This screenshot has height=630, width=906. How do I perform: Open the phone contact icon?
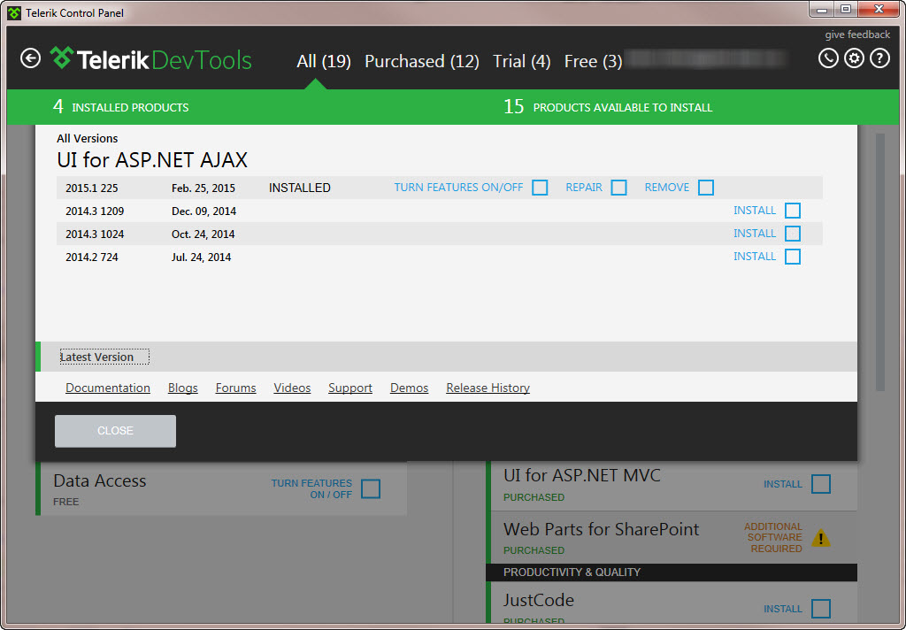coord(828,58)
